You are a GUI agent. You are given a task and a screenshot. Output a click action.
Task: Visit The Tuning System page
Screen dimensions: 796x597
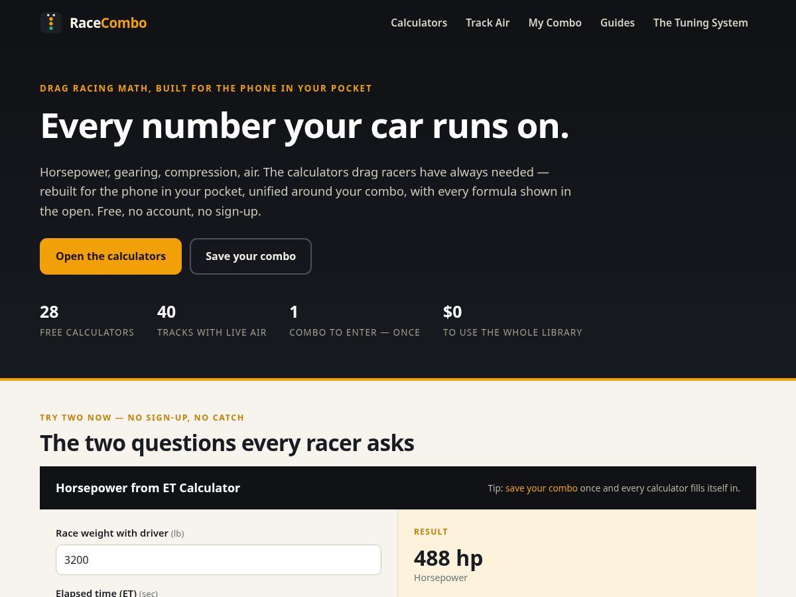coord(700,23)
